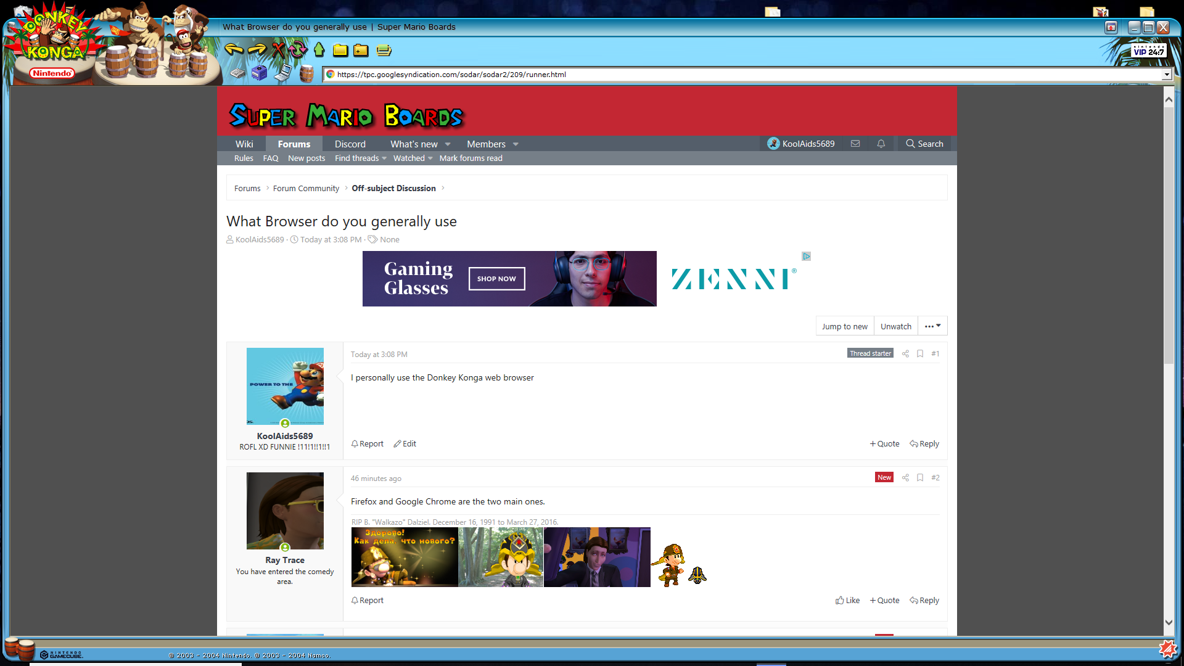The image size is (1184, 666).
Task: Share post #1 via share icon
Action: tap(905, 353)
